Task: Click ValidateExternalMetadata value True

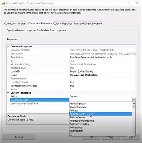Action: point(72,86)
